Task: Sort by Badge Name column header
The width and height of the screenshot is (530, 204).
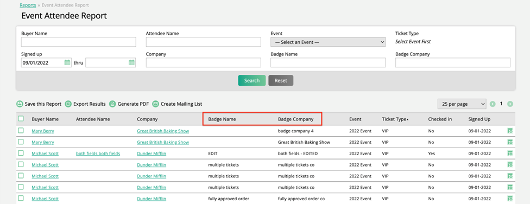Action: [x=222, y=119]
